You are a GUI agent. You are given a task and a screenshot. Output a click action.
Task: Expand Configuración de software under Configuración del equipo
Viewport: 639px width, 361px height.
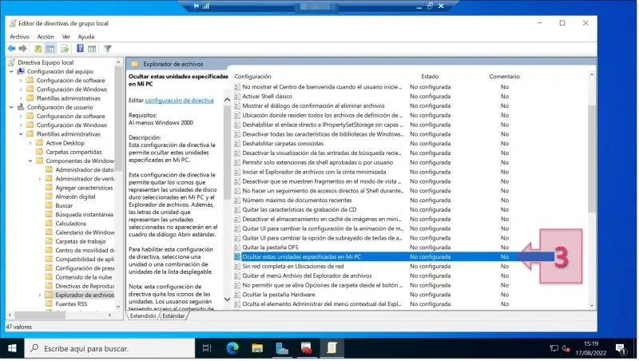tap(21, 81)
